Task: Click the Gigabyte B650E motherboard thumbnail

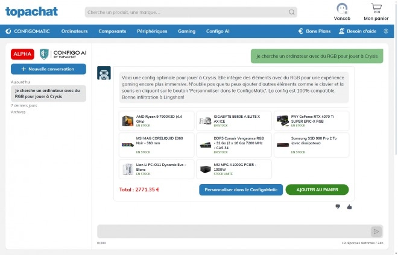Action: point(205,121)
